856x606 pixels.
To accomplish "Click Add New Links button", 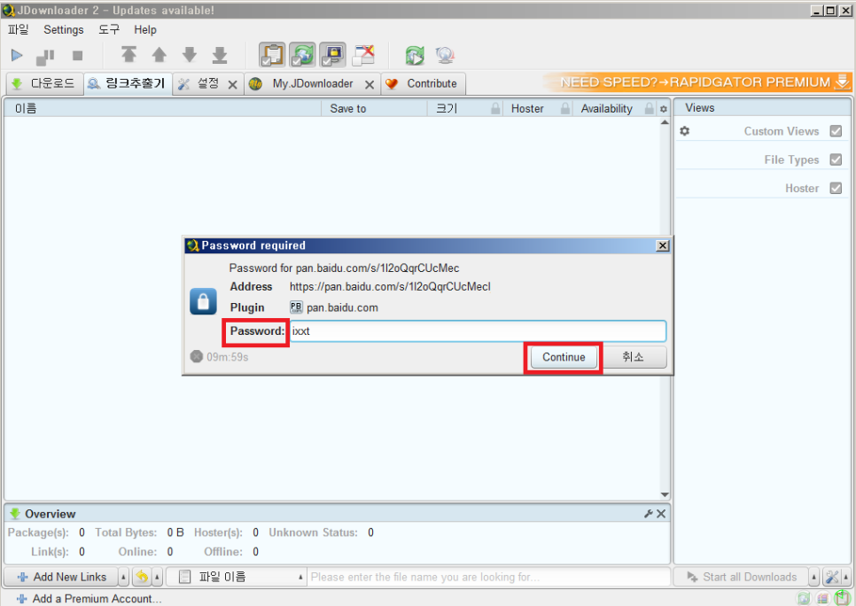I will [61, 577].
